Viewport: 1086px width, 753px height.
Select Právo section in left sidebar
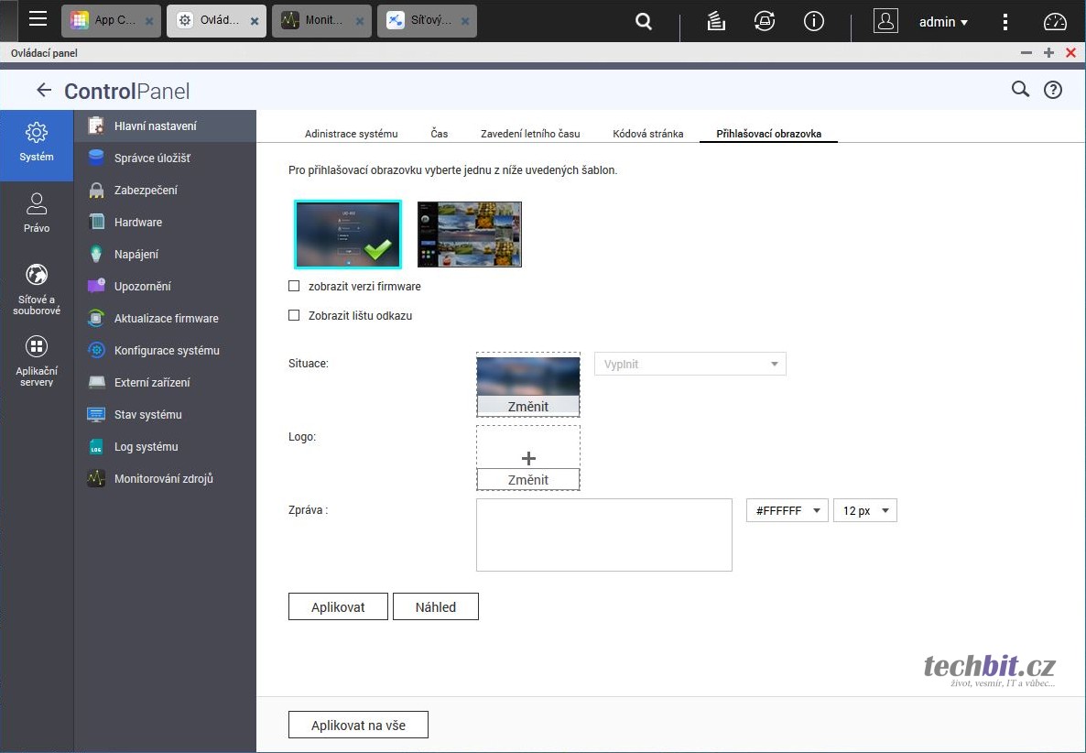(x=37, y=213)
